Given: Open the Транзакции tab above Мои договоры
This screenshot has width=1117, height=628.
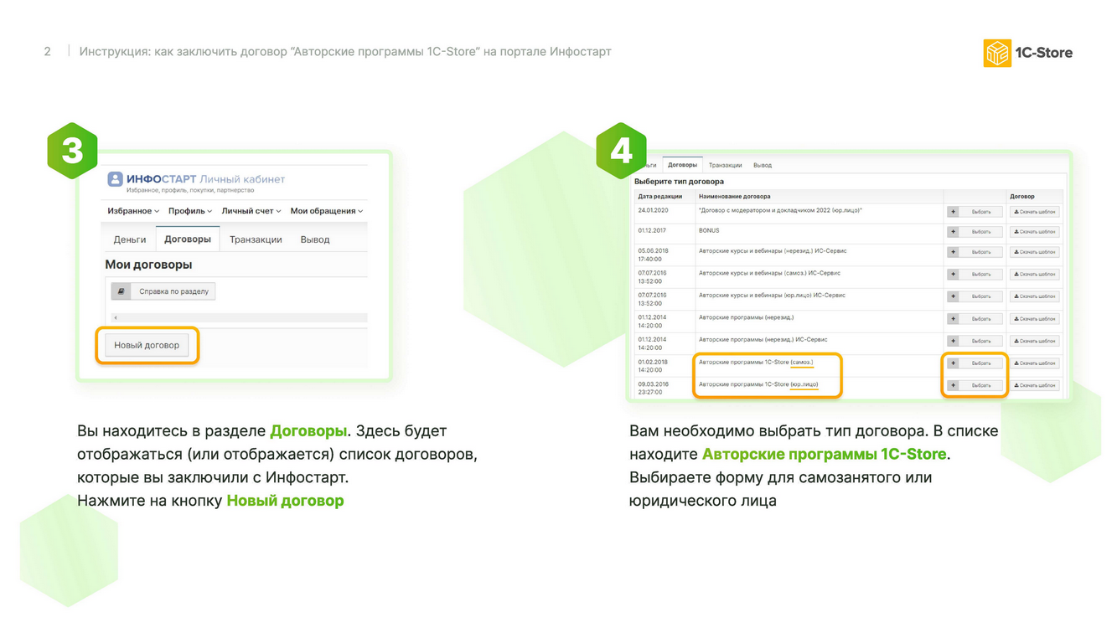Looking at the screenshot, I should (256, 239).
